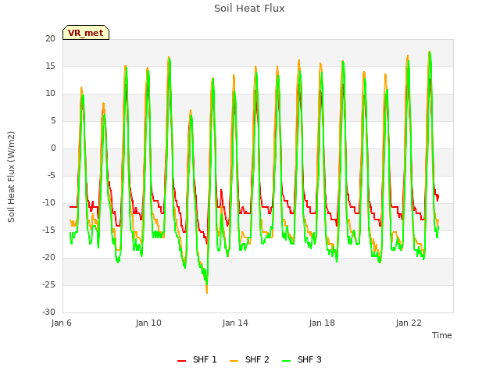Click the -15 y-axis tick label
Image resolution: width=500 pixels, height=375 pixels.
(x=48, y=230)
